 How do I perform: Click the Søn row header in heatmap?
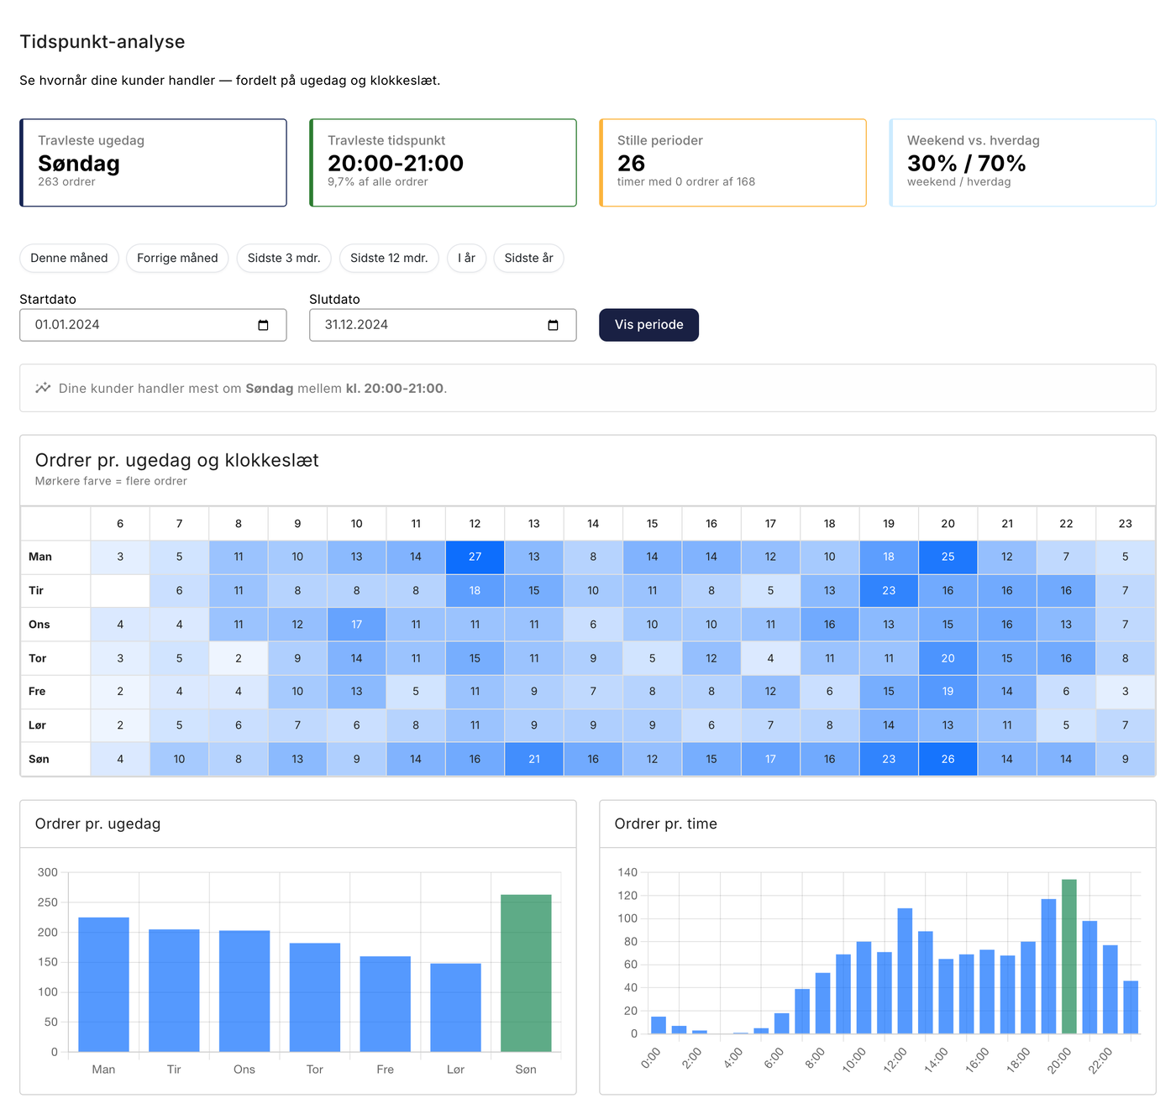pos(55,759)
